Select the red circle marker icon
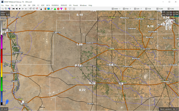The height and width of the screenshot is (111, 179). tap(58, 9)
